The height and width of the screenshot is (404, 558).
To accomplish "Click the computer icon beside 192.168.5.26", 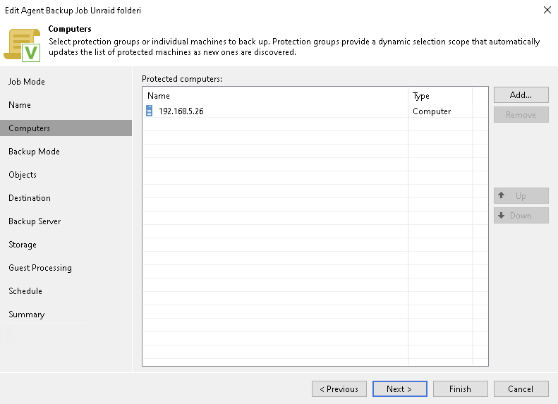I will [x=150, y=111].
